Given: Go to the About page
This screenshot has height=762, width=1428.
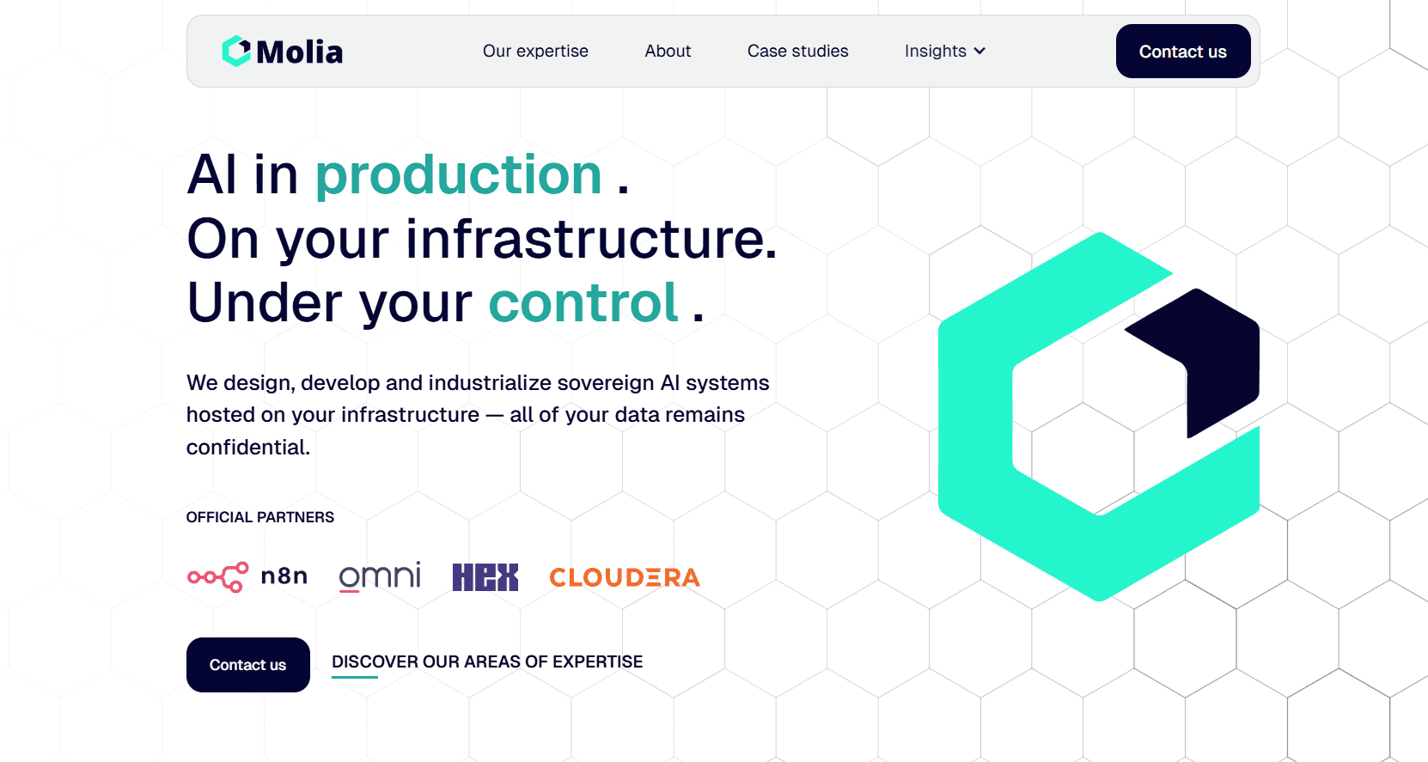Looking at the screenshot, I should click(668, 52).
